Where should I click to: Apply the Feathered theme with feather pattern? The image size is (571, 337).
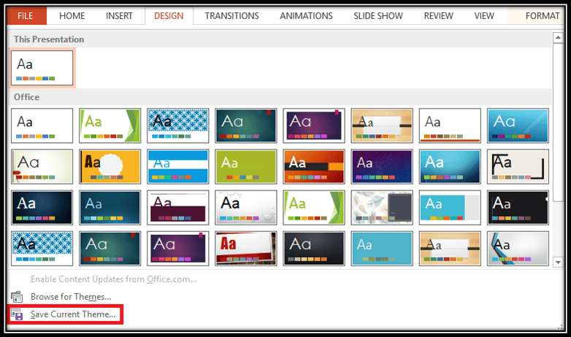382,207
